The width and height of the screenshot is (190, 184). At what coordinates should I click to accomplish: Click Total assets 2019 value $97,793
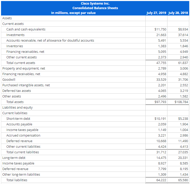160,102
